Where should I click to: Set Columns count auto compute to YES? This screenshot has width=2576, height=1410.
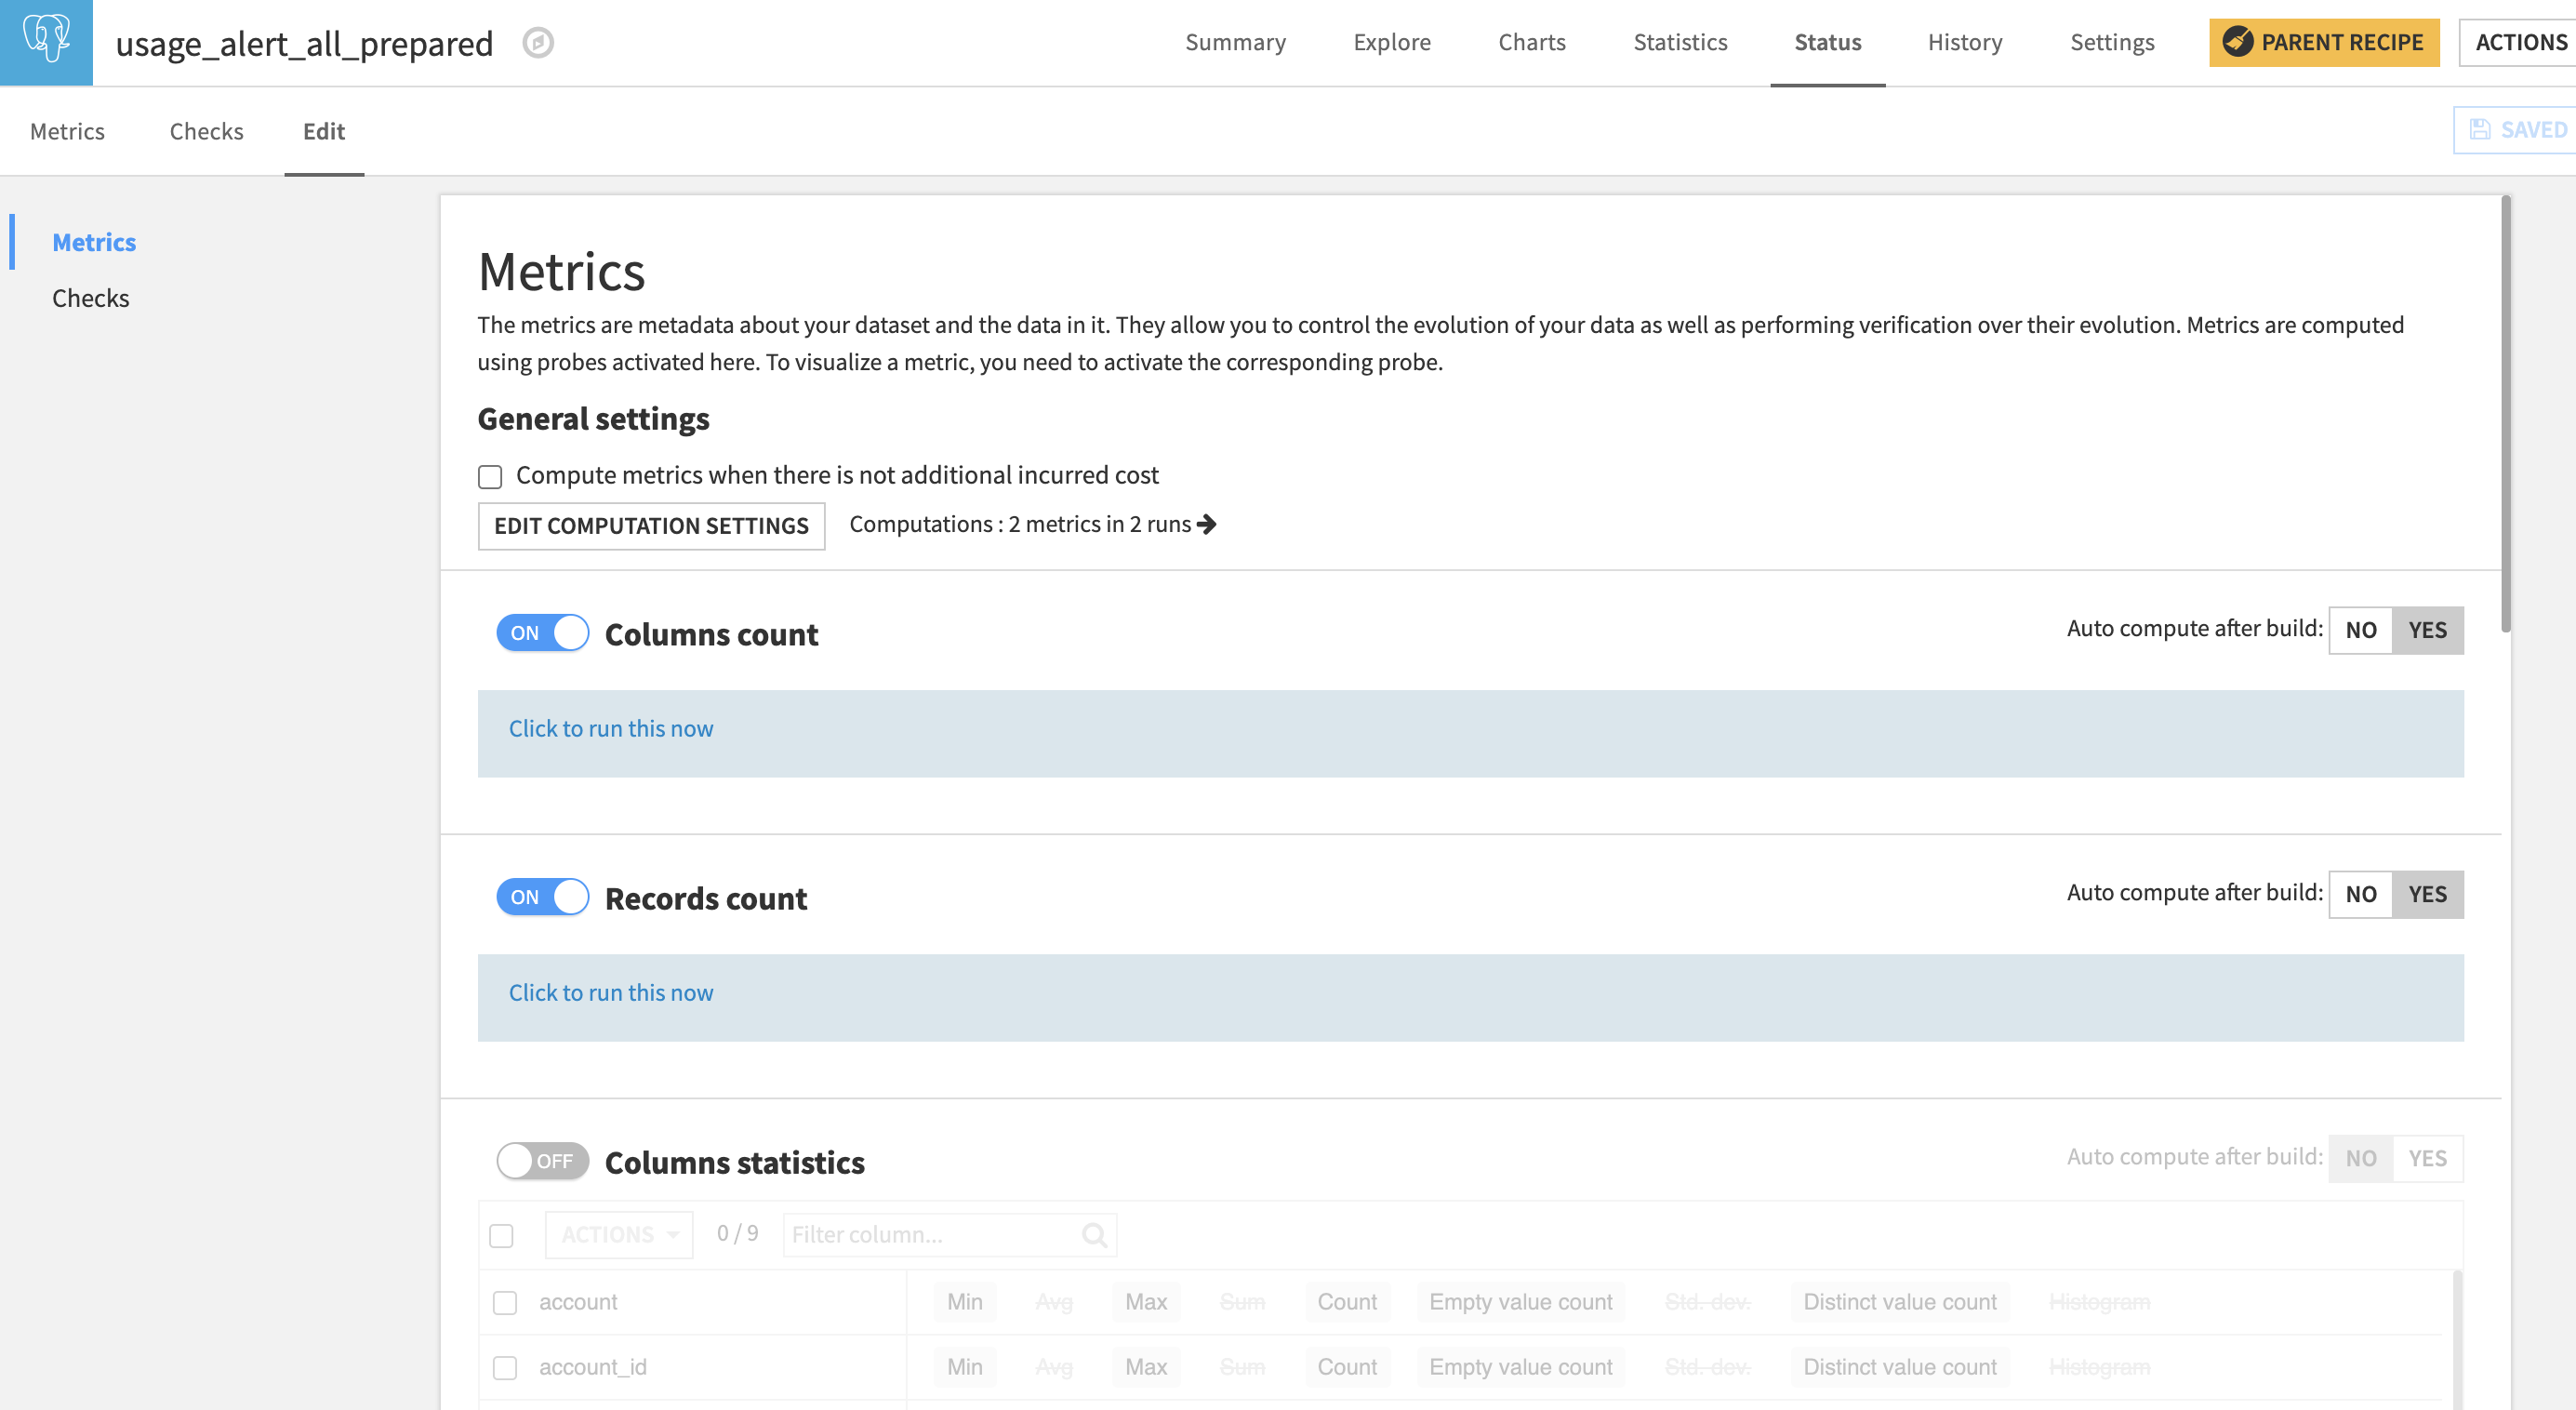(2428, 631)
